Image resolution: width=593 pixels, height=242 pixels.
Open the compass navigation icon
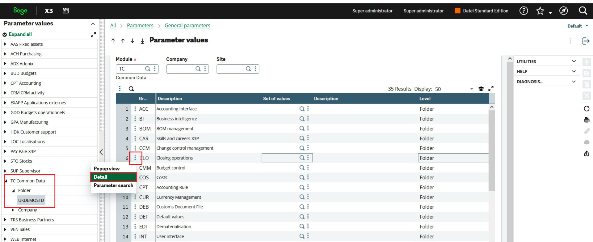[563, 11]
